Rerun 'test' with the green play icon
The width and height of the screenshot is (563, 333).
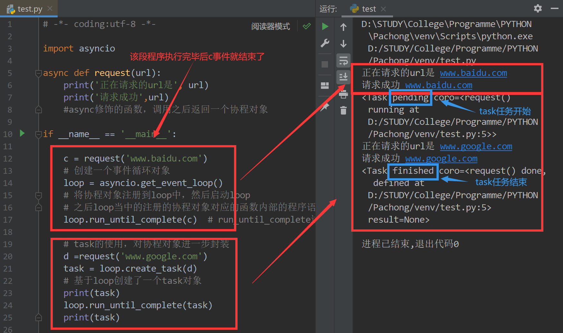point(325,26)
